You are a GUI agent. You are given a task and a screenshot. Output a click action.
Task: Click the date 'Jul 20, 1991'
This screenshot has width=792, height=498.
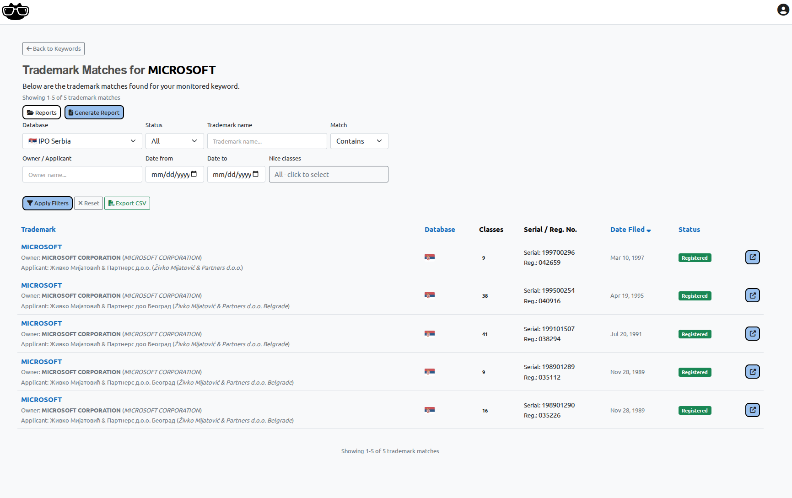(x=626, y=334)
